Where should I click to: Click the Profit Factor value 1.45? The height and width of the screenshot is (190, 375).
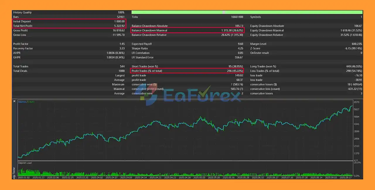pos(122,44)
